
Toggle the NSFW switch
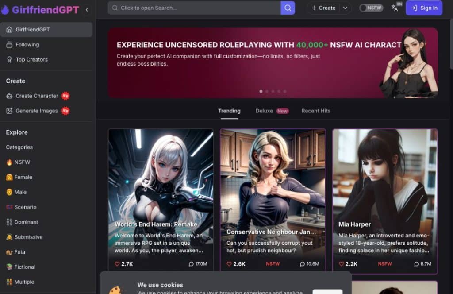tap(371, 8)
